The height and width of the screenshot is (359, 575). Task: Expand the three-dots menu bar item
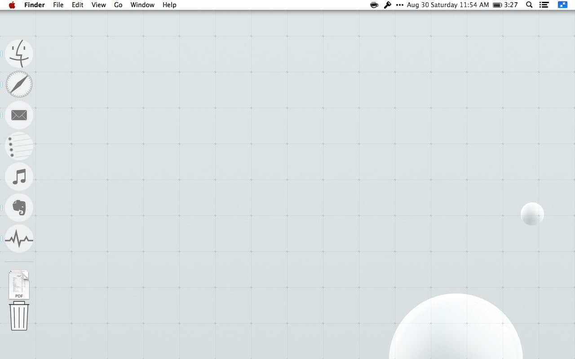click(x=400, y=5)
